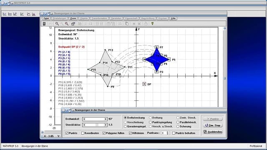Decrease Streckfaktor with the left slider arrow
The height and width of the screenshot is (150, 267).
[x=84, y=125]
